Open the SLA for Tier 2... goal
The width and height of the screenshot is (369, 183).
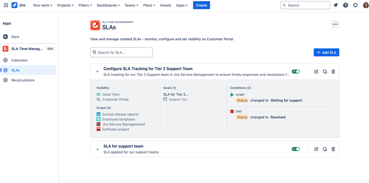pyautogui.click(x=176, y=94)
